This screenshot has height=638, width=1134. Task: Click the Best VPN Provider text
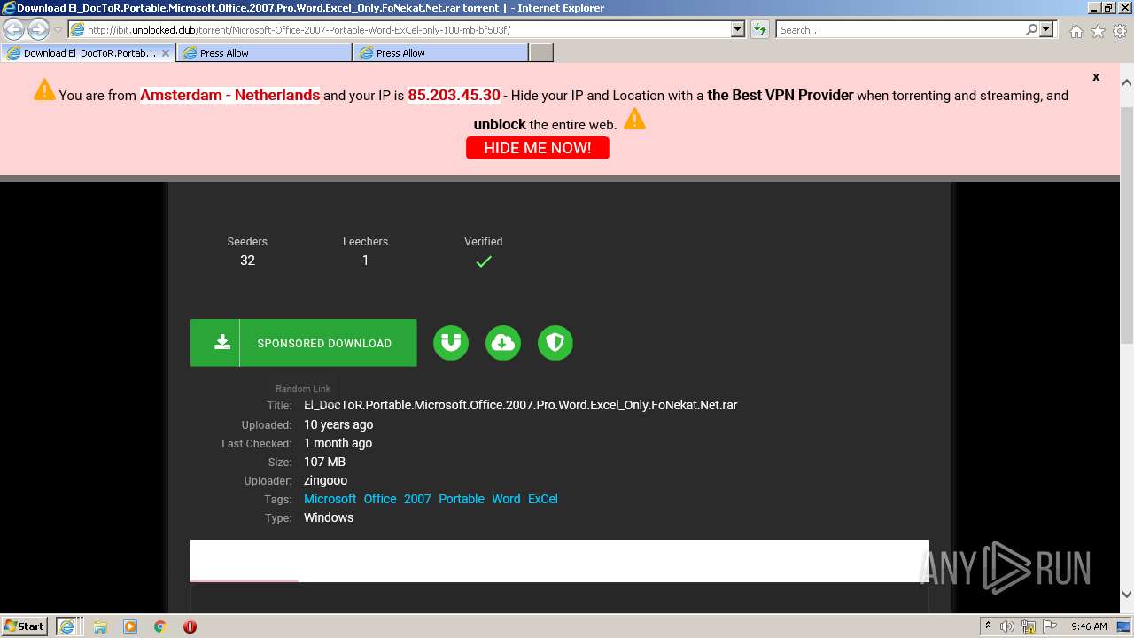pyautogui.click(x=781, y=95)
